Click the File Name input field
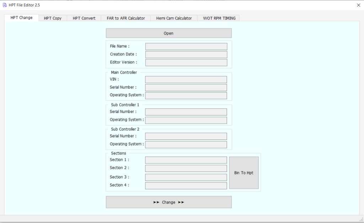This screenshot has width=364, height=223. (x=186, y=46)
